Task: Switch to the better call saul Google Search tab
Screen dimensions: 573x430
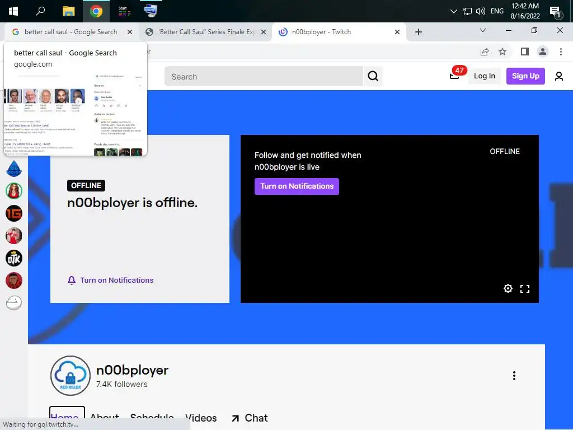Action: click(71, 32)
